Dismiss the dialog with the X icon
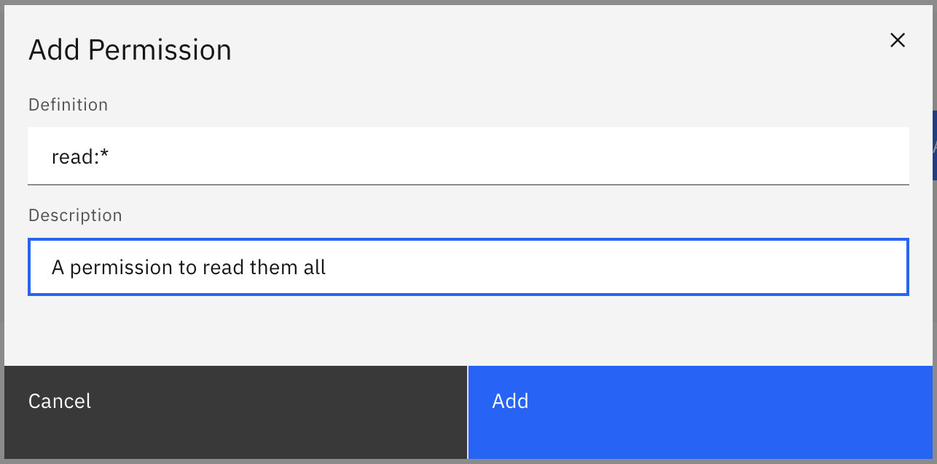937x464 pixels. [x=897, y=40]
